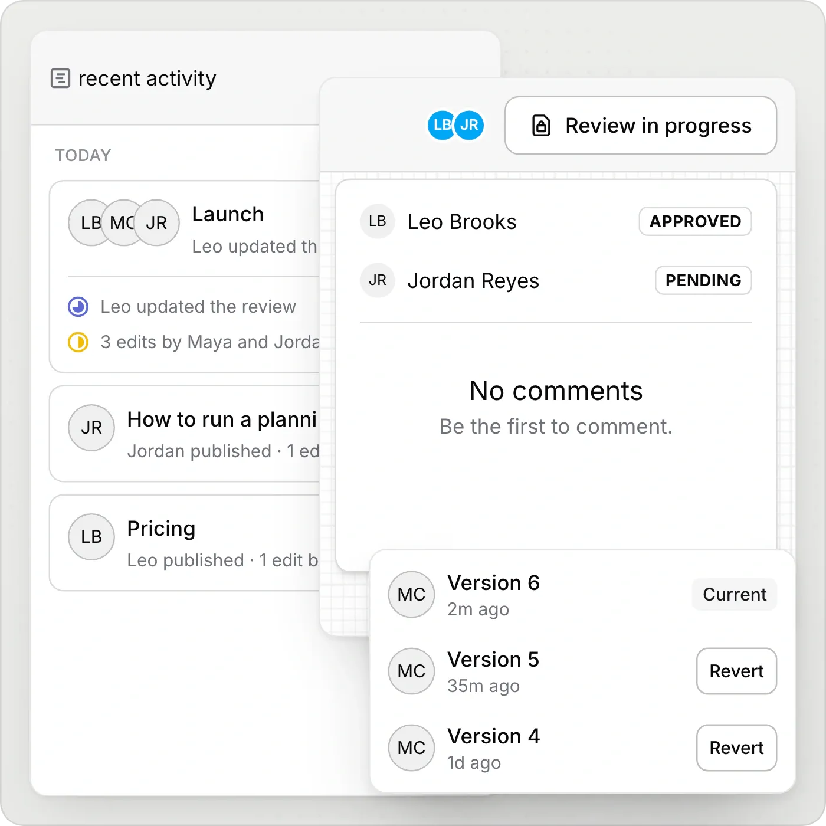Screen dimensions: 826x826
Task: Open the How to run a planning card
Action: click(x=185, y=434)
